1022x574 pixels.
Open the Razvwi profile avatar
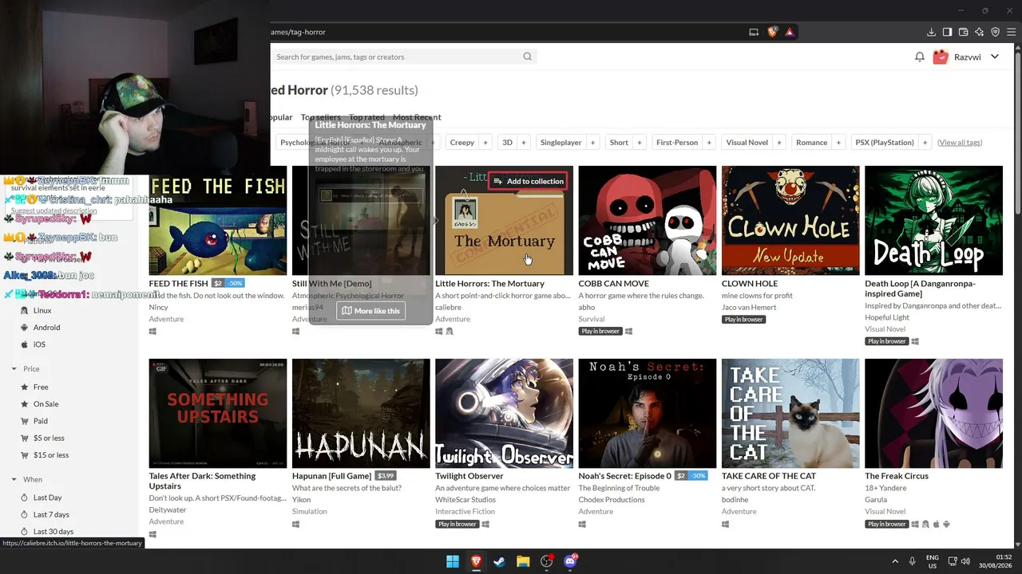pos(941,57)
